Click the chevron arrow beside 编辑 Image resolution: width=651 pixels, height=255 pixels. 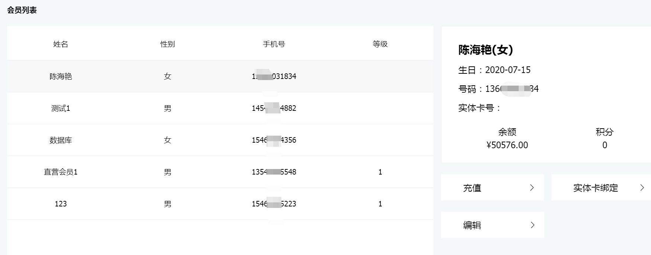[x=532, y=225]
